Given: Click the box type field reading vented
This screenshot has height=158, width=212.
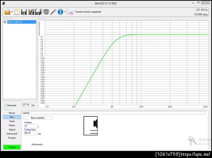Looking at the screenshot, I should point(113,113).
